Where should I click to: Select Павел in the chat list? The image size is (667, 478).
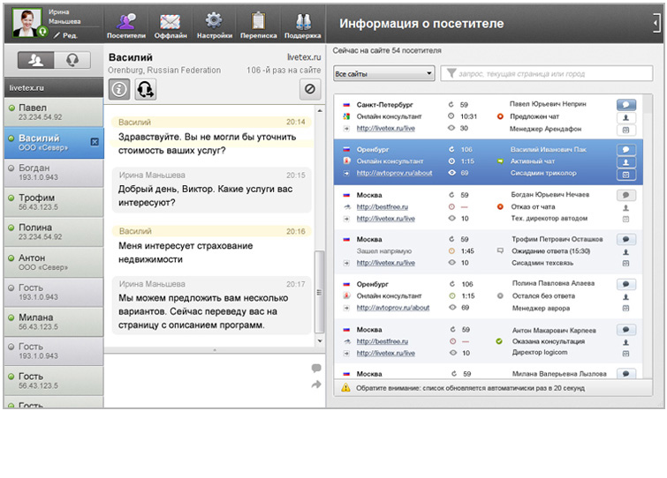pyautogui.click(x=51, y=112)
